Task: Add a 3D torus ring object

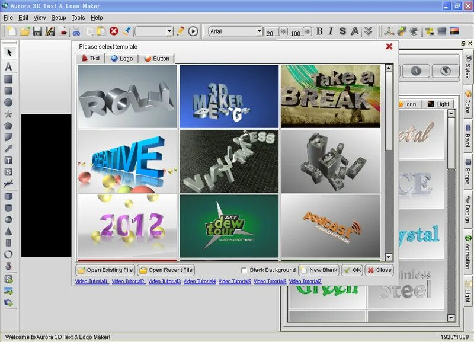Action: [x=8, y=254]
